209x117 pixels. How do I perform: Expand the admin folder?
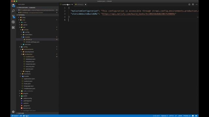pyautogui.click(x=25, y=25)
